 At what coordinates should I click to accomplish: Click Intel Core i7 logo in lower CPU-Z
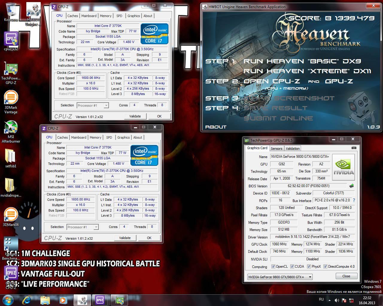pos(145,155)
